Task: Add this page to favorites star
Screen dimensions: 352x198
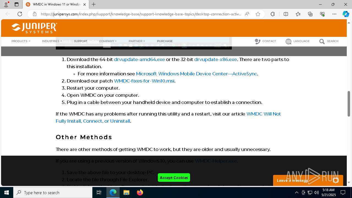Action: tap(258, 14)
